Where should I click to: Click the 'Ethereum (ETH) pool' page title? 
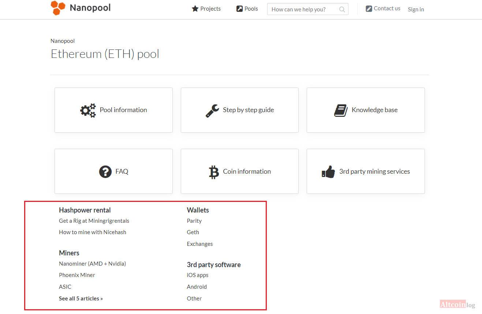(105, 54)
